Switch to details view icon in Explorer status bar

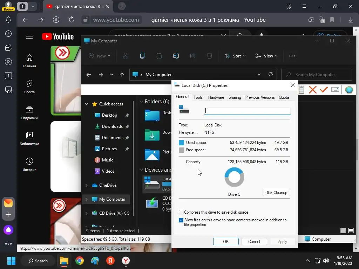click(343, 230)
